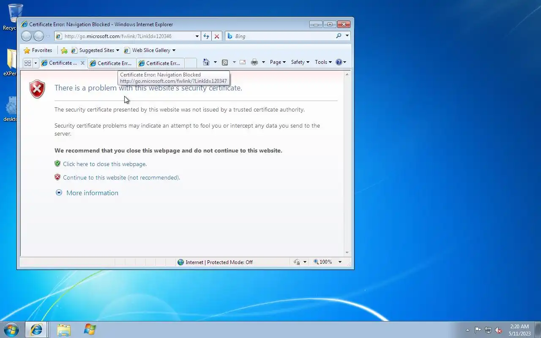Open Windows Explorer folder in the taskbar
The image size is (541, 338).
click(64, 330)
